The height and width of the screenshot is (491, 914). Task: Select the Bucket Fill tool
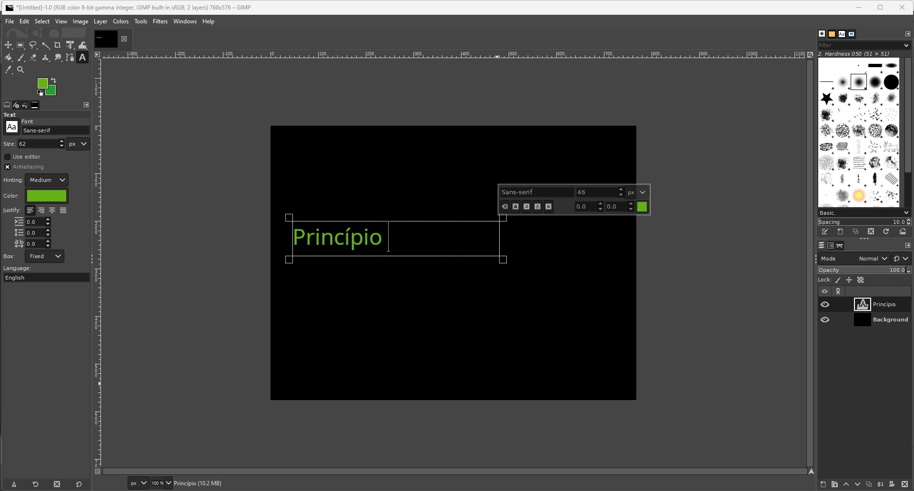tap(8, 58)
